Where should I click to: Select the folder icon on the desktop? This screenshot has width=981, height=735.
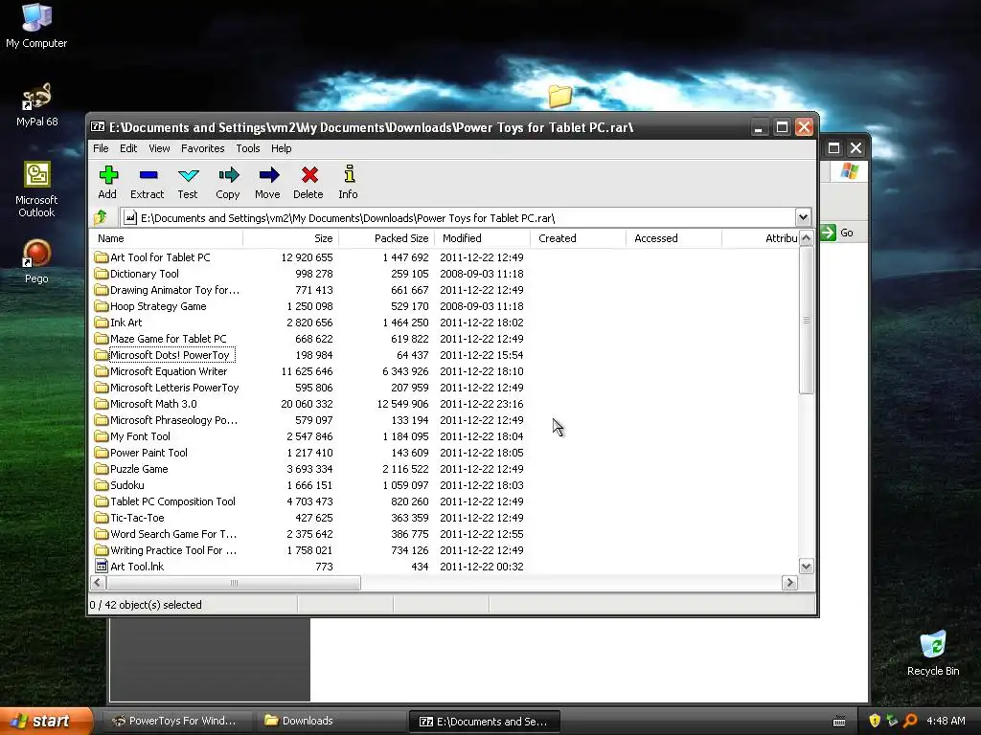(559, 96)
